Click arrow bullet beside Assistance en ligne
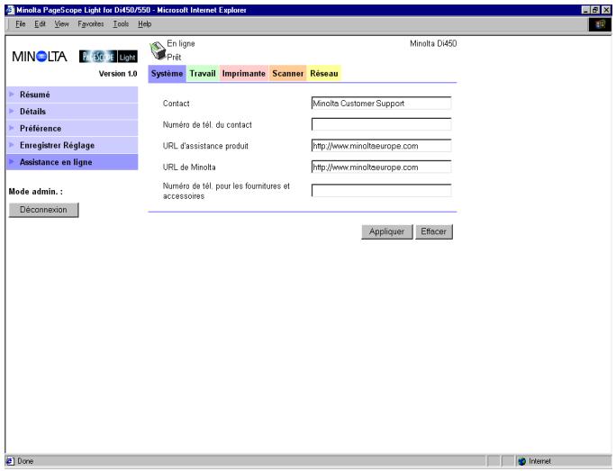 pos(12,162)
